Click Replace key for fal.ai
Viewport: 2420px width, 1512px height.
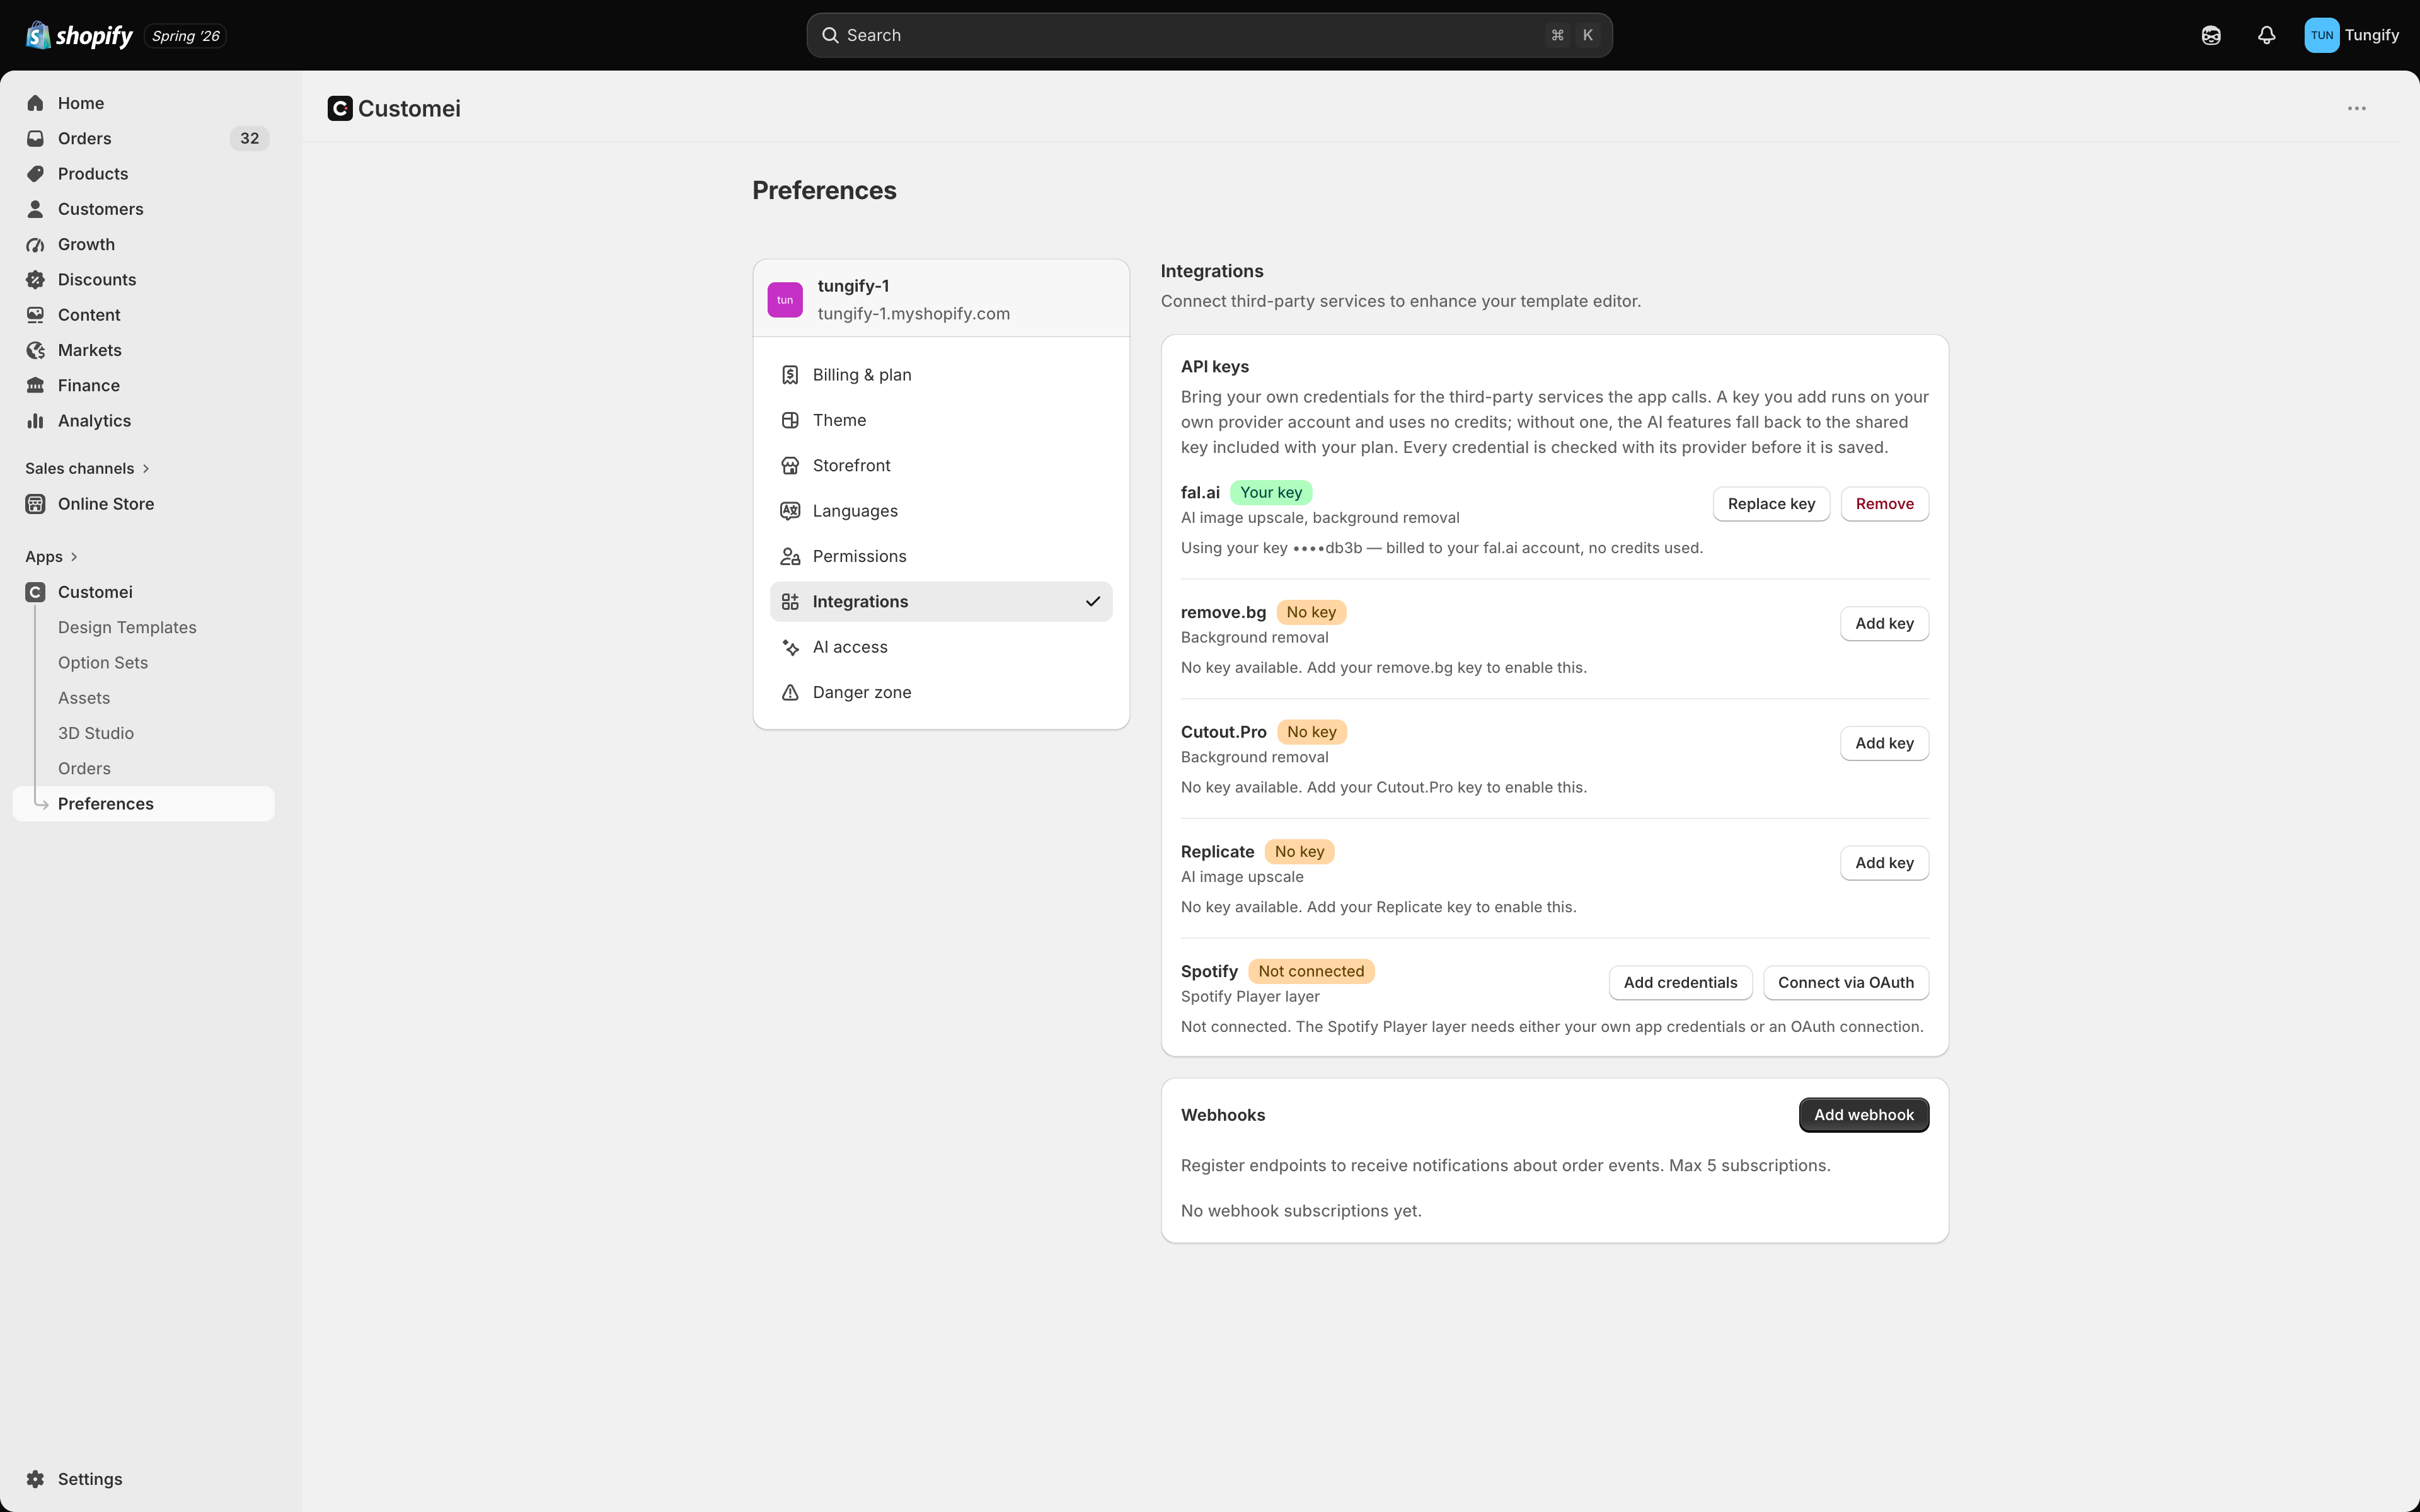pos(1771,504)
